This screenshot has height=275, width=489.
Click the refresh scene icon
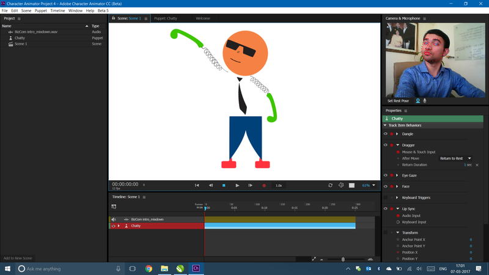pyautogui.click(x=330, y=185)
